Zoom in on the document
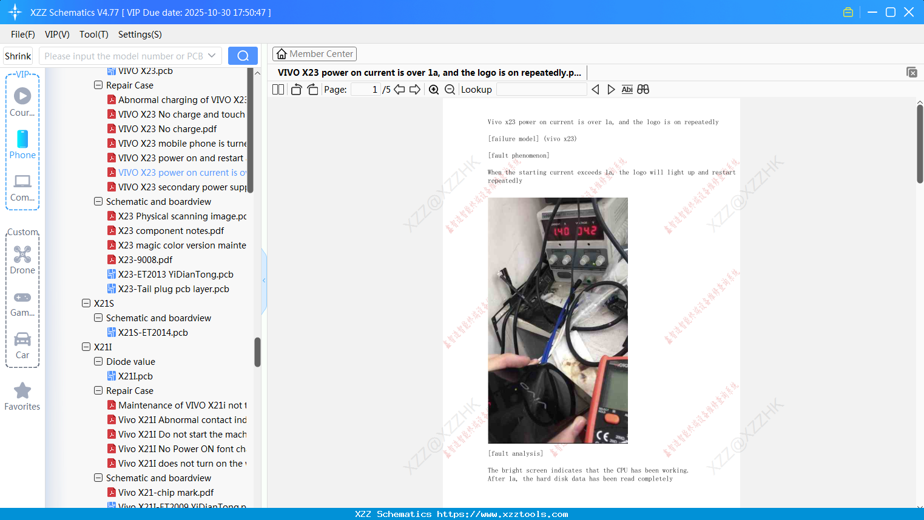Viewport: 924px width, 520px height. [x=434, y=89]
